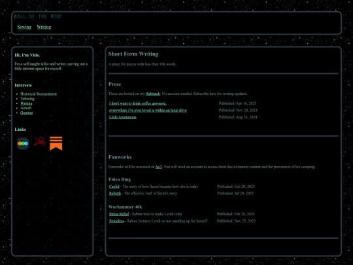Click the 'Prose' section heading
The height and width of the screenshot is (265, 353).
(115, 84)
